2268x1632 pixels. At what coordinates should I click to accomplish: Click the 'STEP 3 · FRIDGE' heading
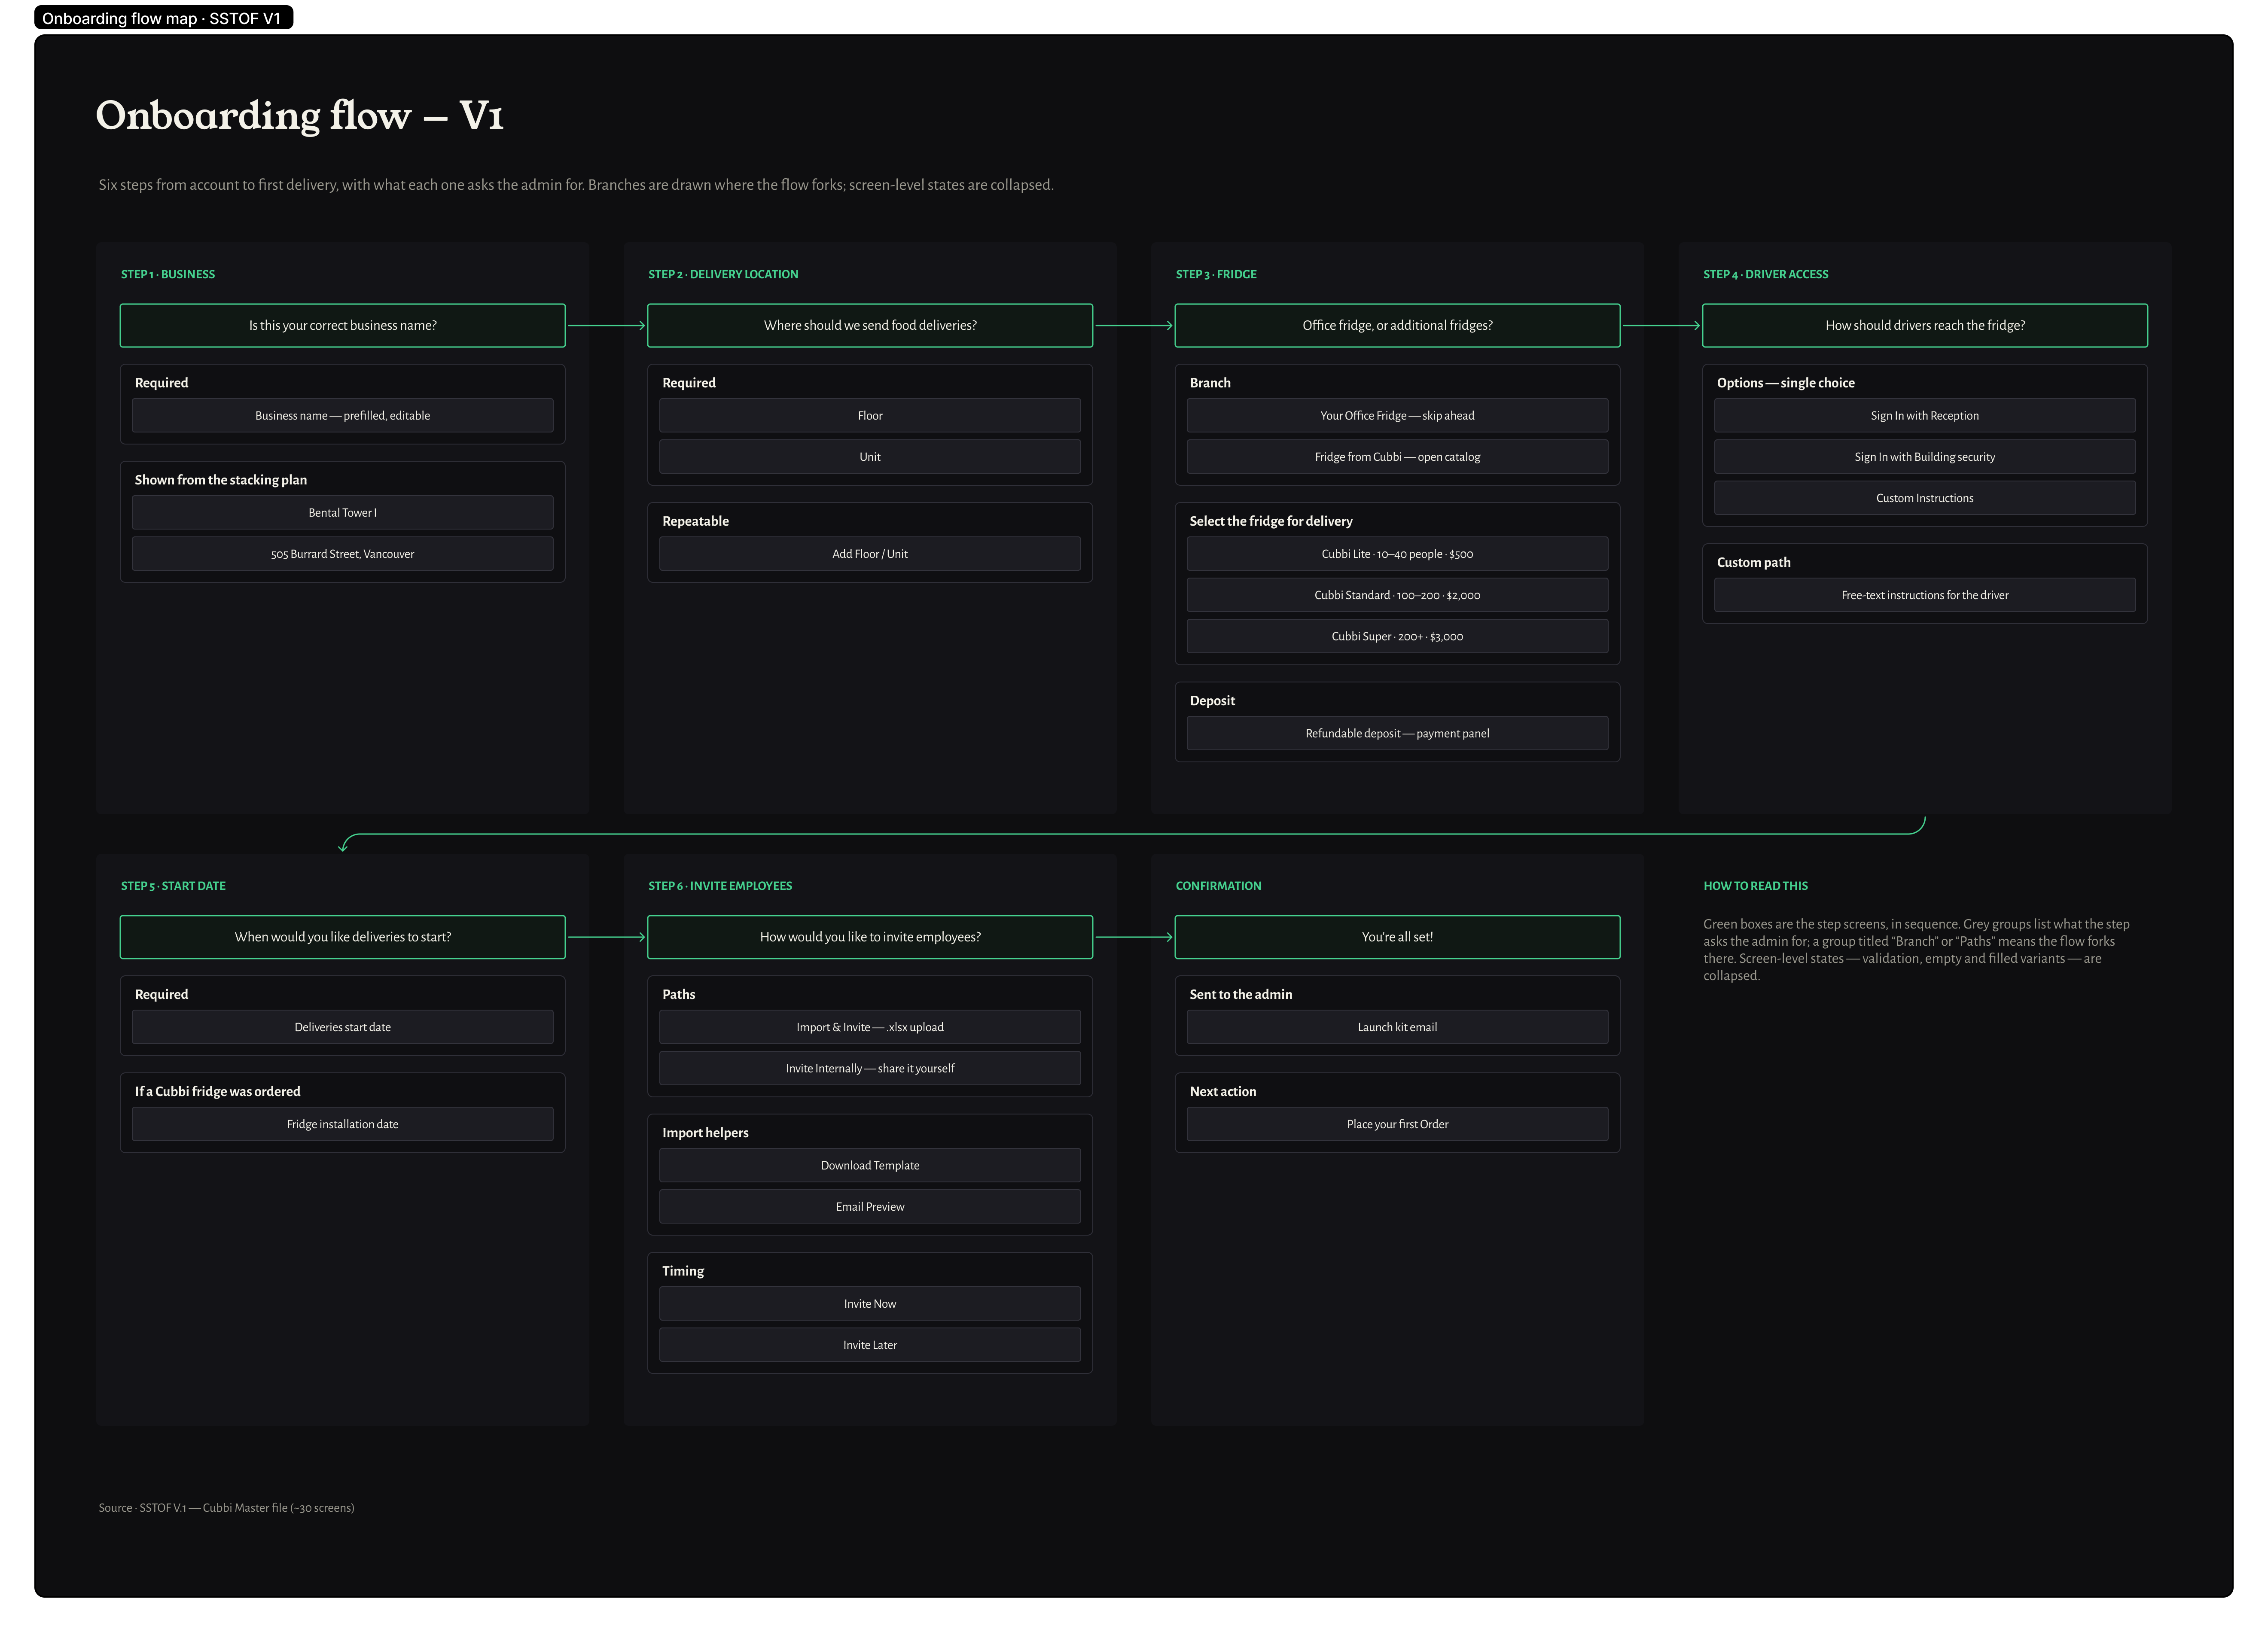click(x=1216, y=274)
